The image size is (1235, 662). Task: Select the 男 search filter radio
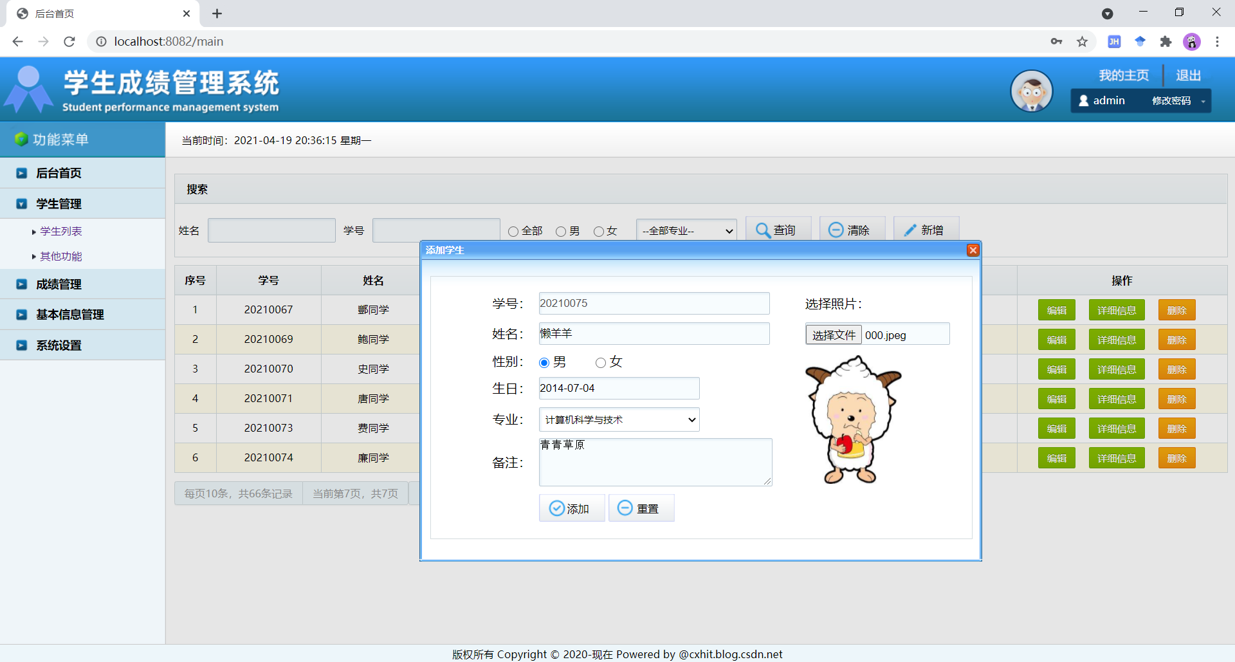(x=561, y=232)
